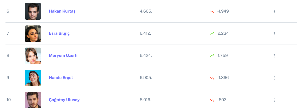Click the profile photo in row 8

(33, 56)
